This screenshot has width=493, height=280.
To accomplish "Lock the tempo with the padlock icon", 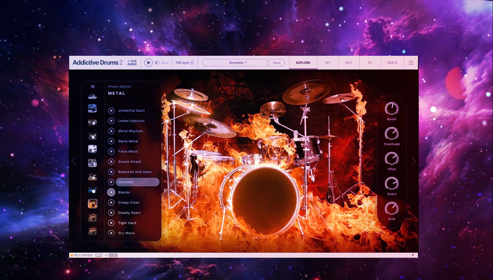I will pyautogui.click(x=192, y=62).
